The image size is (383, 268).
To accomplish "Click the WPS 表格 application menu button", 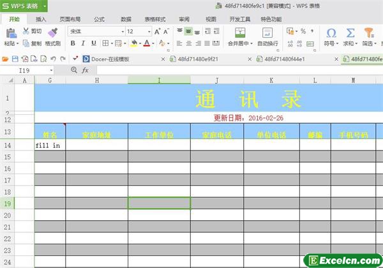I will click(23, 6).
